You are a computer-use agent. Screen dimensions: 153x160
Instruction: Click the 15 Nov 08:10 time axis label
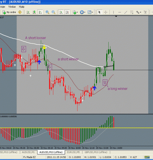pyautogui.click(x=47, y=148)
